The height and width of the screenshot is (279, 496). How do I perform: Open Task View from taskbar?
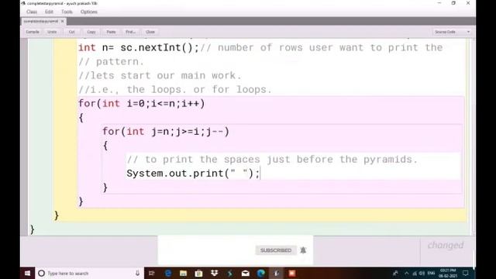(152, 274)
